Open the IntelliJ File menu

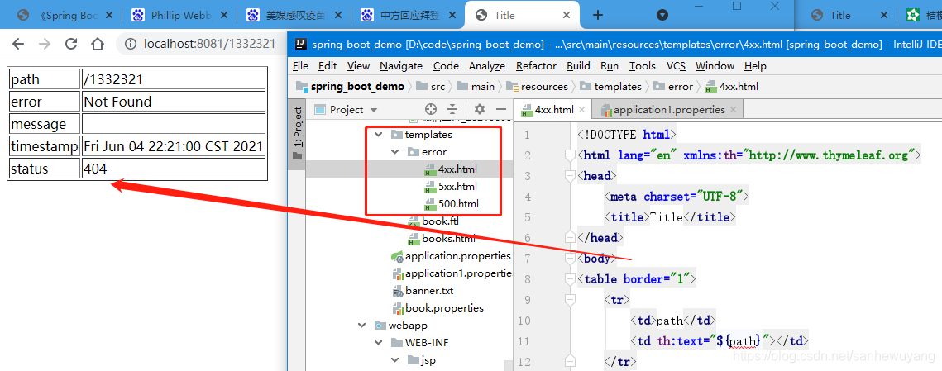300,65
